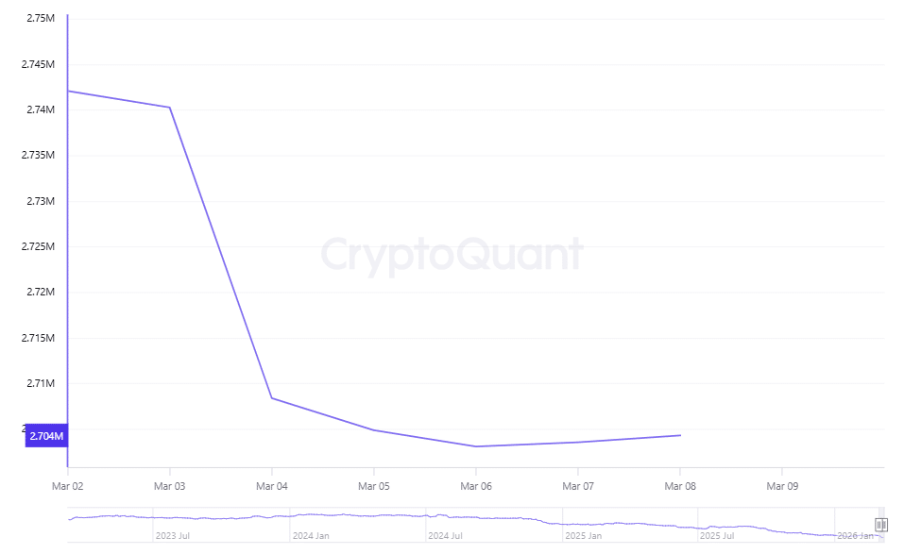Image resolution: width=904 pixels, height=554 pixels.
Task: Click the 2.71M y-axis label
Action: [43, 384]
